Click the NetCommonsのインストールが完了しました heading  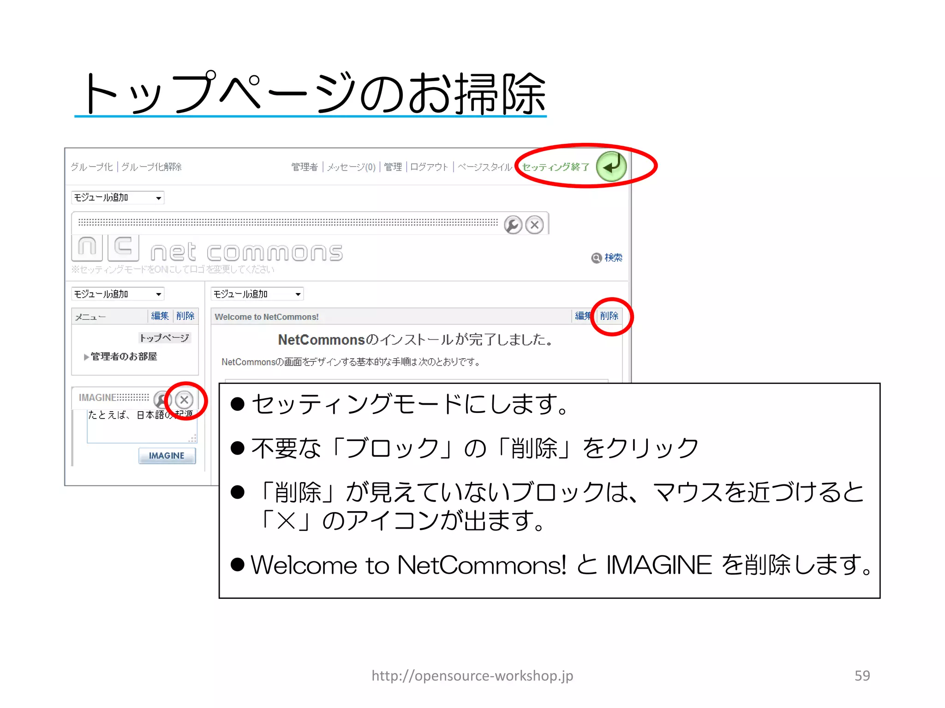[416, 340]
